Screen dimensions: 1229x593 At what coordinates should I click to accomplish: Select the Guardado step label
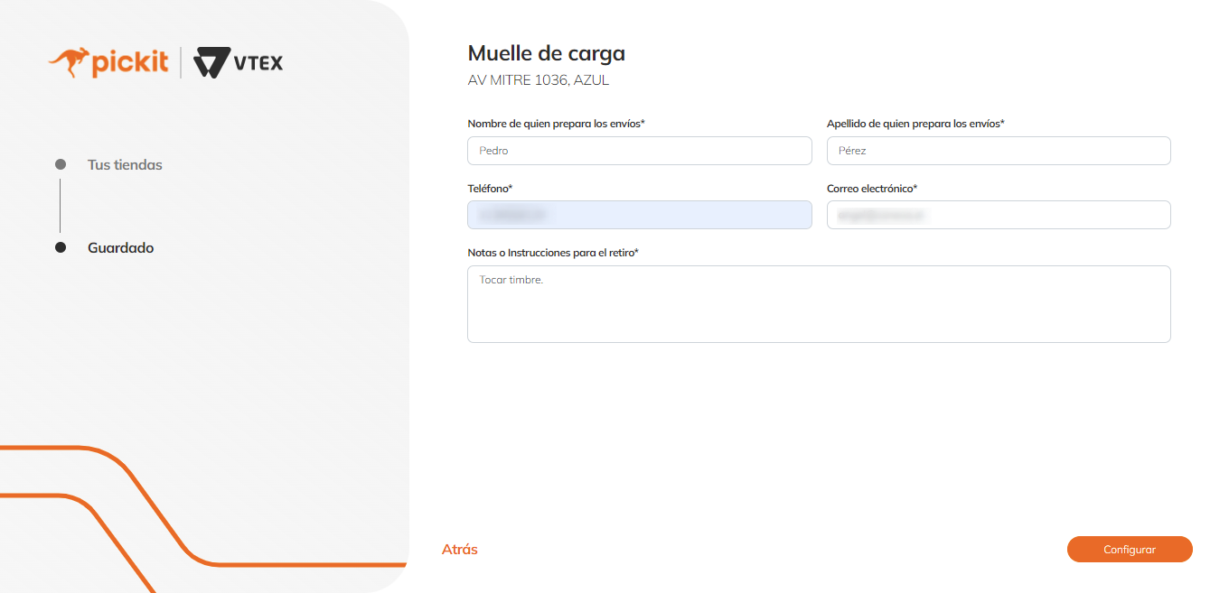(120, 247)
